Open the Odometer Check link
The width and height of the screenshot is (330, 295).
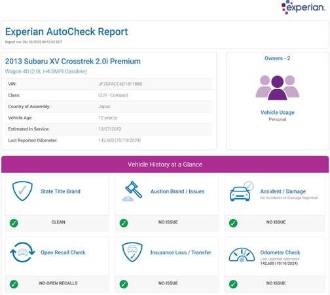[280, 252]
